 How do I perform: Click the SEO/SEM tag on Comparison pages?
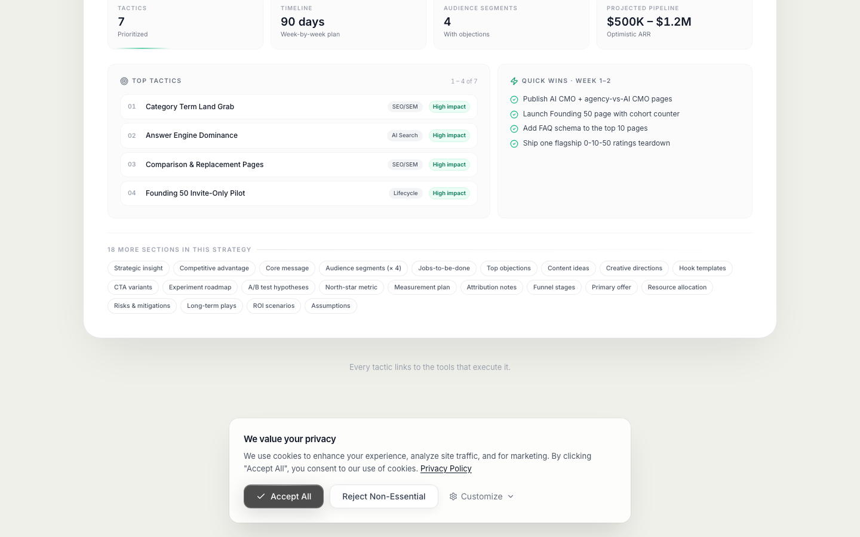(x=405, y=165)
